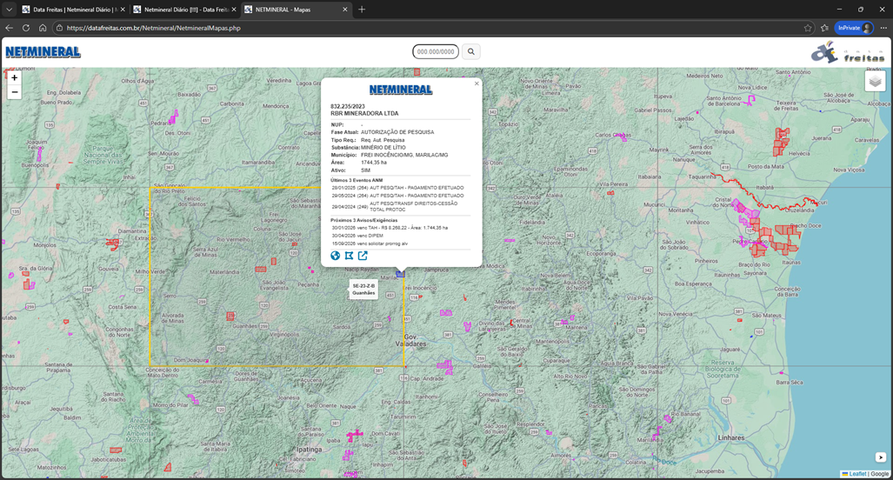Click the Leaflet attribution link
Viewport: 893px width, 480px height.
(856, 474)
